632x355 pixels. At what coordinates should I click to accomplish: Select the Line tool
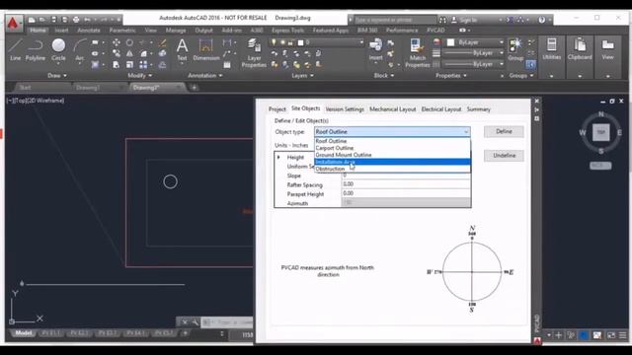(x=16, y=50)
